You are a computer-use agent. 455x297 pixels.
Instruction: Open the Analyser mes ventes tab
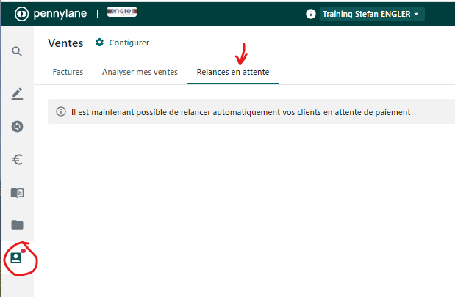tap(140, 72)
